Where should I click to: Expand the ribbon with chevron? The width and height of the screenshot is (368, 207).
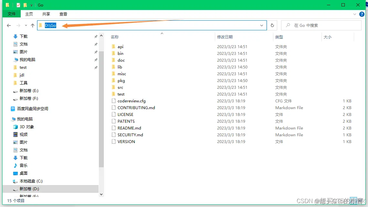[355, 14]
